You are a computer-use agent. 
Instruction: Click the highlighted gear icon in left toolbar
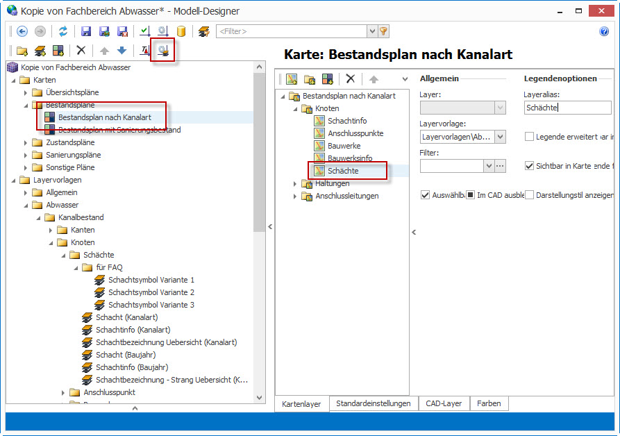pyautogui.click(x=163, y=50)
